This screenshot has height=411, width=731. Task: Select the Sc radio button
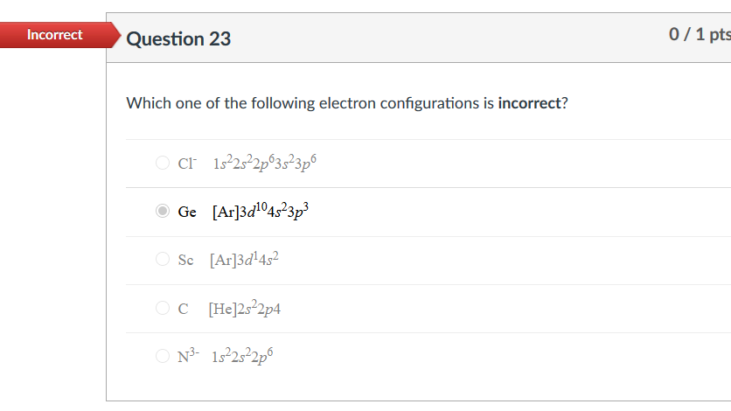(x=162, y=260)
